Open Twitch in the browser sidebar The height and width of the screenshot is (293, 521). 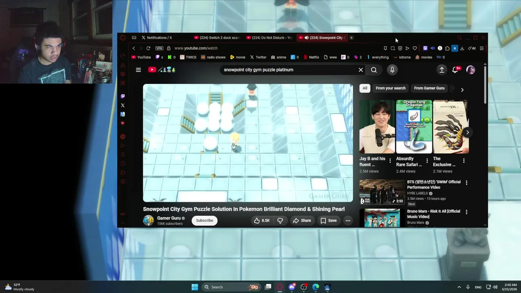pos(123,96)
